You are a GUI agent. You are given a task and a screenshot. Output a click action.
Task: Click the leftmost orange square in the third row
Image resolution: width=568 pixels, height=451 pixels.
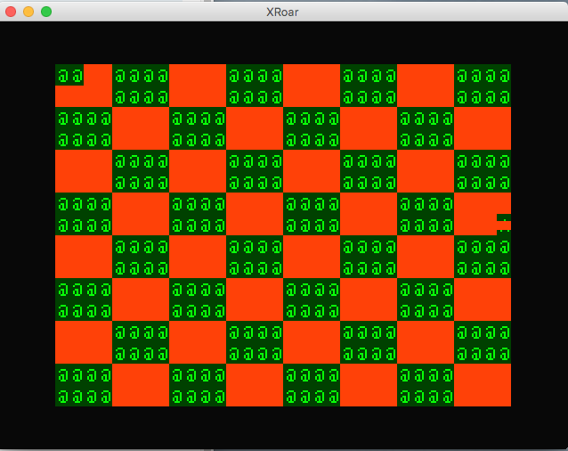(84, 171)
